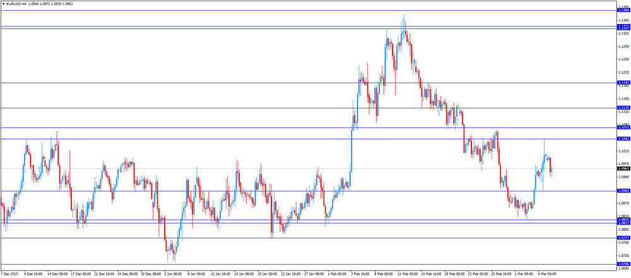This screenshot has height=278, width=631.
Task: Click the 12 Jan 16:00 time axis label
Action: [x=221, y=274]
